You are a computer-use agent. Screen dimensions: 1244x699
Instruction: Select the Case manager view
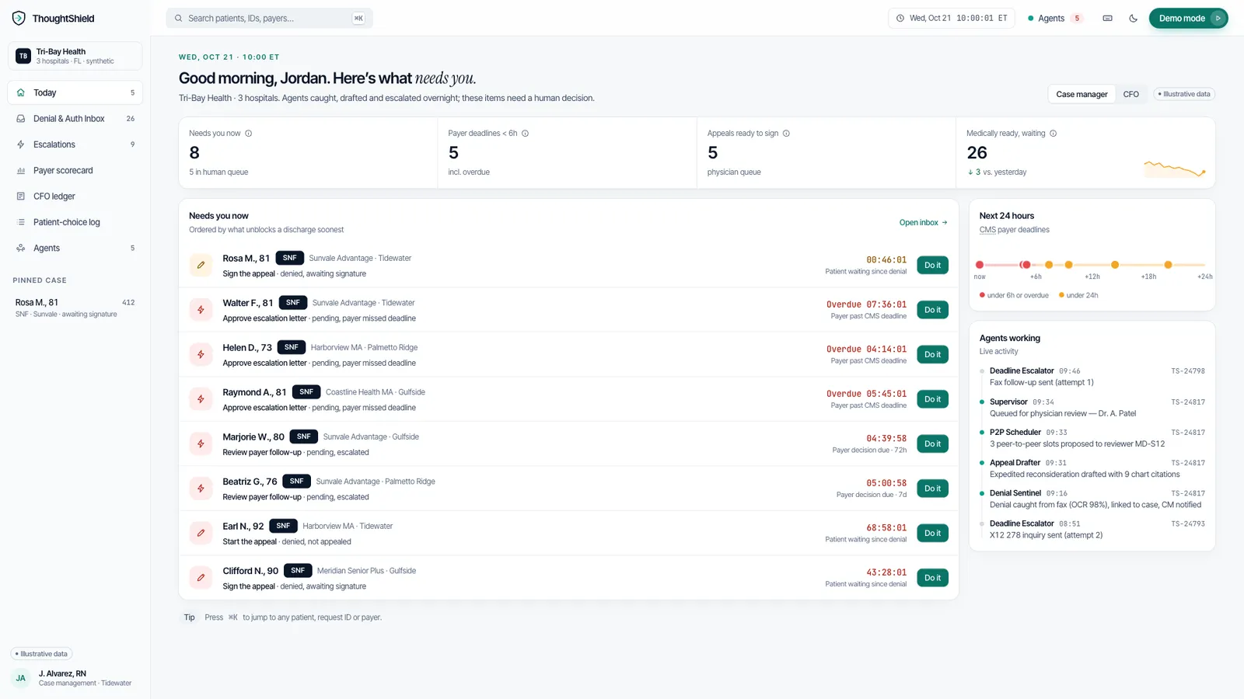click(x=1082, y=94)
